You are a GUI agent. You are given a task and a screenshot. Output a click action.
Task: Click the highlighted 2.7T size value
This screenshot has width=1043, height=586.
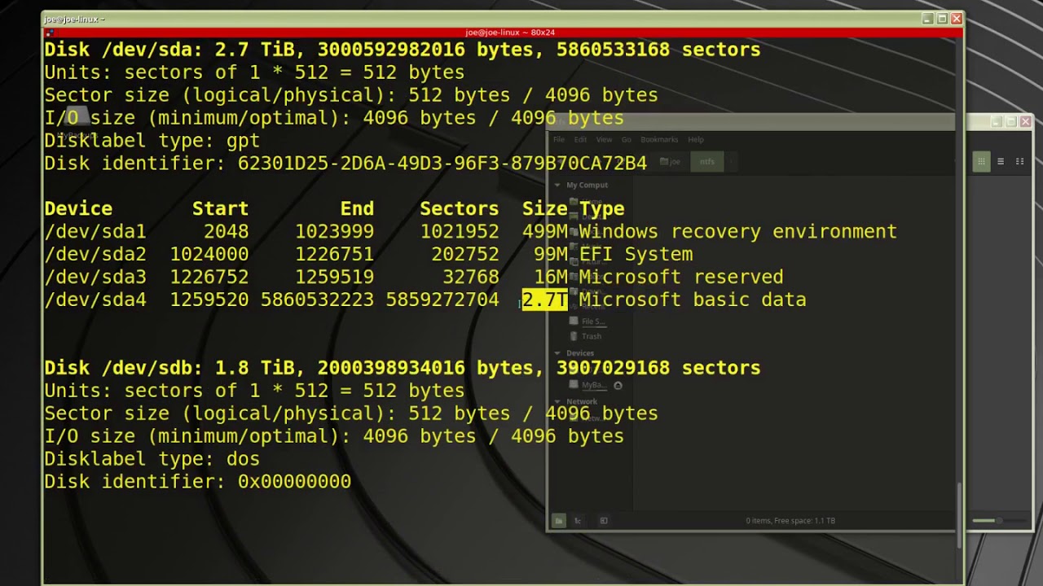pyautogui.click(x=544, y=300)
